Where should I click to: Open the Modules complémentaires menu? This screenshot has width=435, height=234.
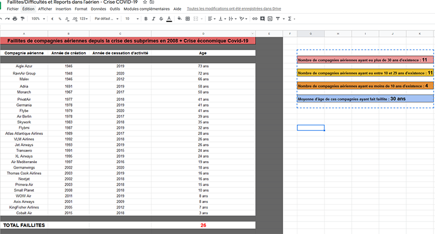[x=146, y=9]
